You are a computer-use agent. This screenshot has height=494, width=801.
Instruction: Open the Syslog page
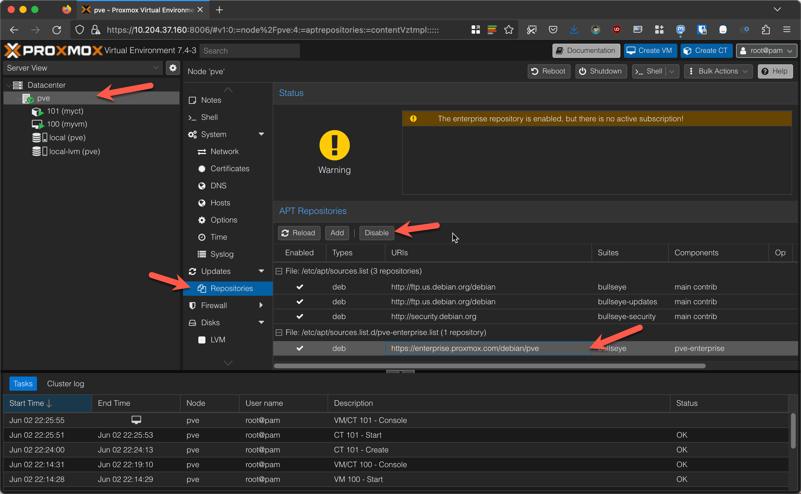(x=222, y=254)
